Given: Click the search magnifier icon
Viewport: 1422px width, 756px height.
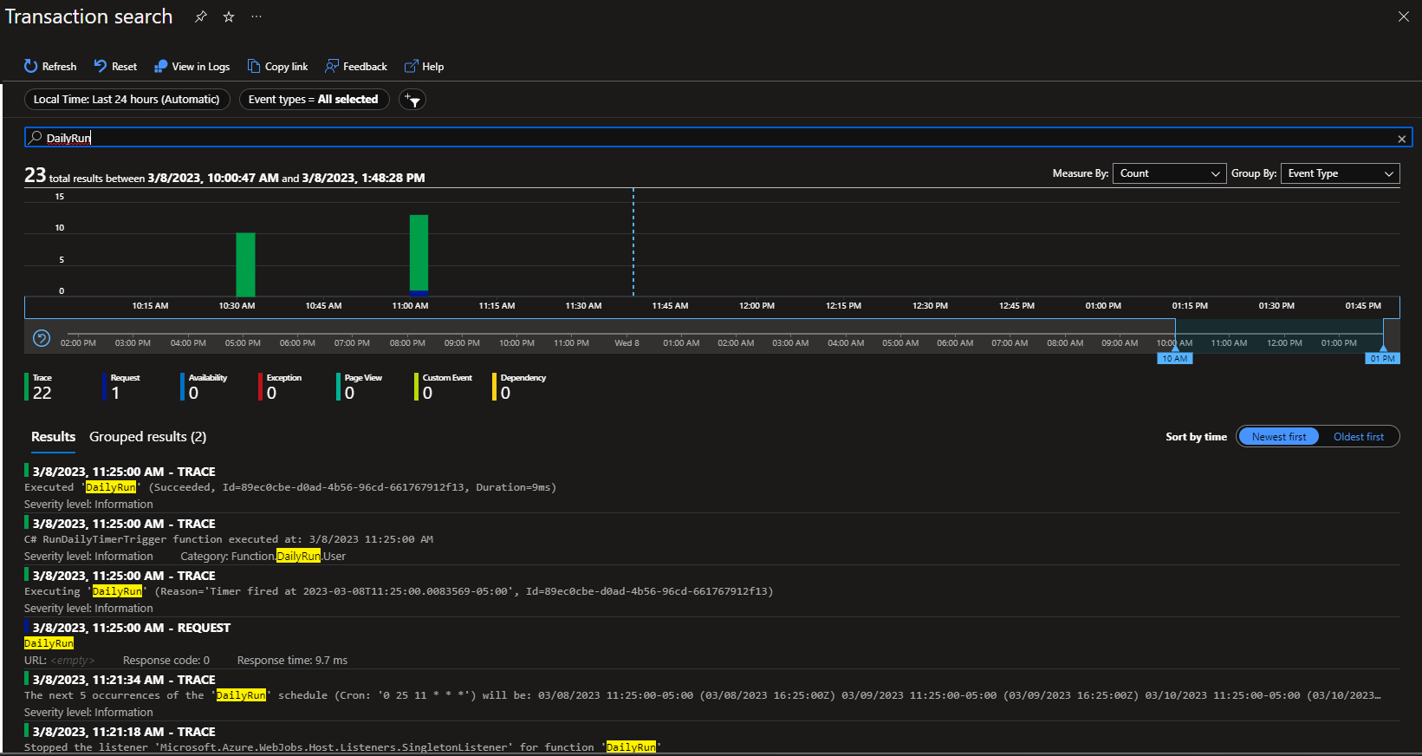Looking at the screenshot, I should point(36,138).
